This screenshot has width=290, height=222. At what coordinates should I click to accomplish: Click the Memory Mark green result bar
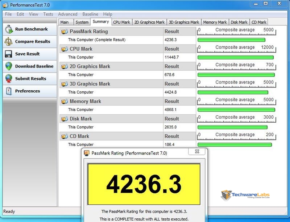[x=236, y=110]
